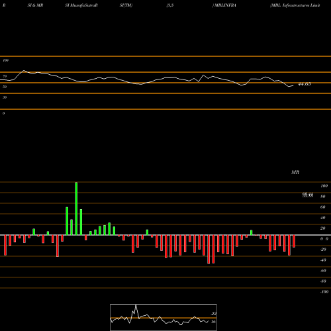Open the mini line chart thumbnail at the bottom
Screen dimensions: 331x331
pyautogui.click(x=164, y=317)
